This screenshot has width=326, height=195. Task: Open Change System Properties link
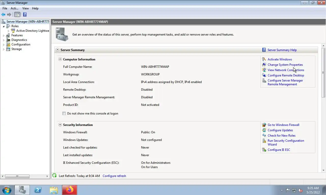point(285,65)
